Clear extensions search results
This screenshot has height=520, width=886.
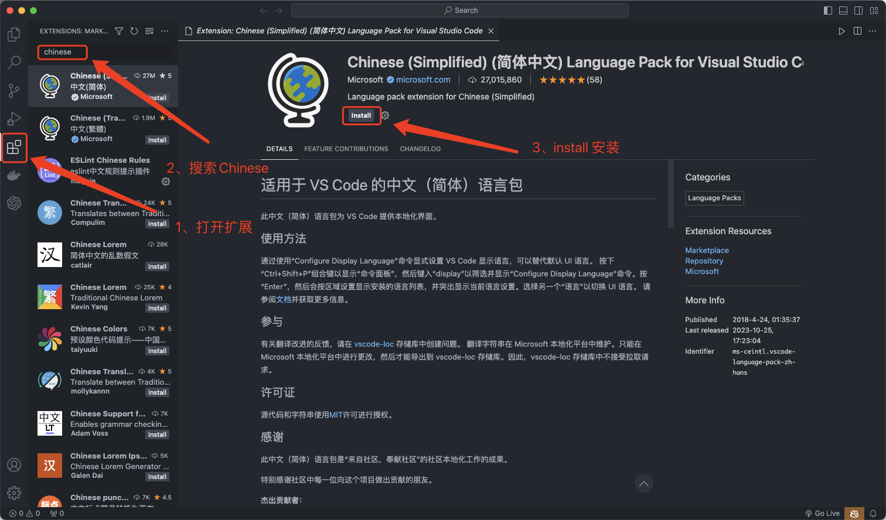point(149,31)
